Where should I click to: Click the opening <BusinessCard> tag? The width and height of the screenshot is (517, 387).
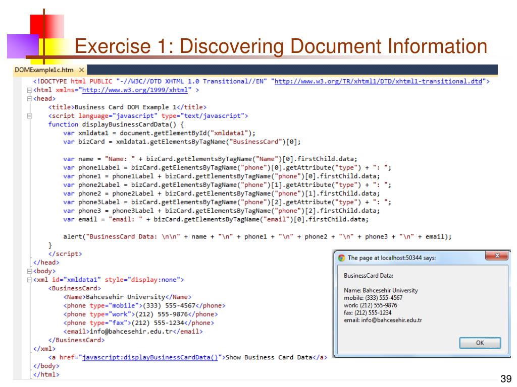(x=75, y=288)
